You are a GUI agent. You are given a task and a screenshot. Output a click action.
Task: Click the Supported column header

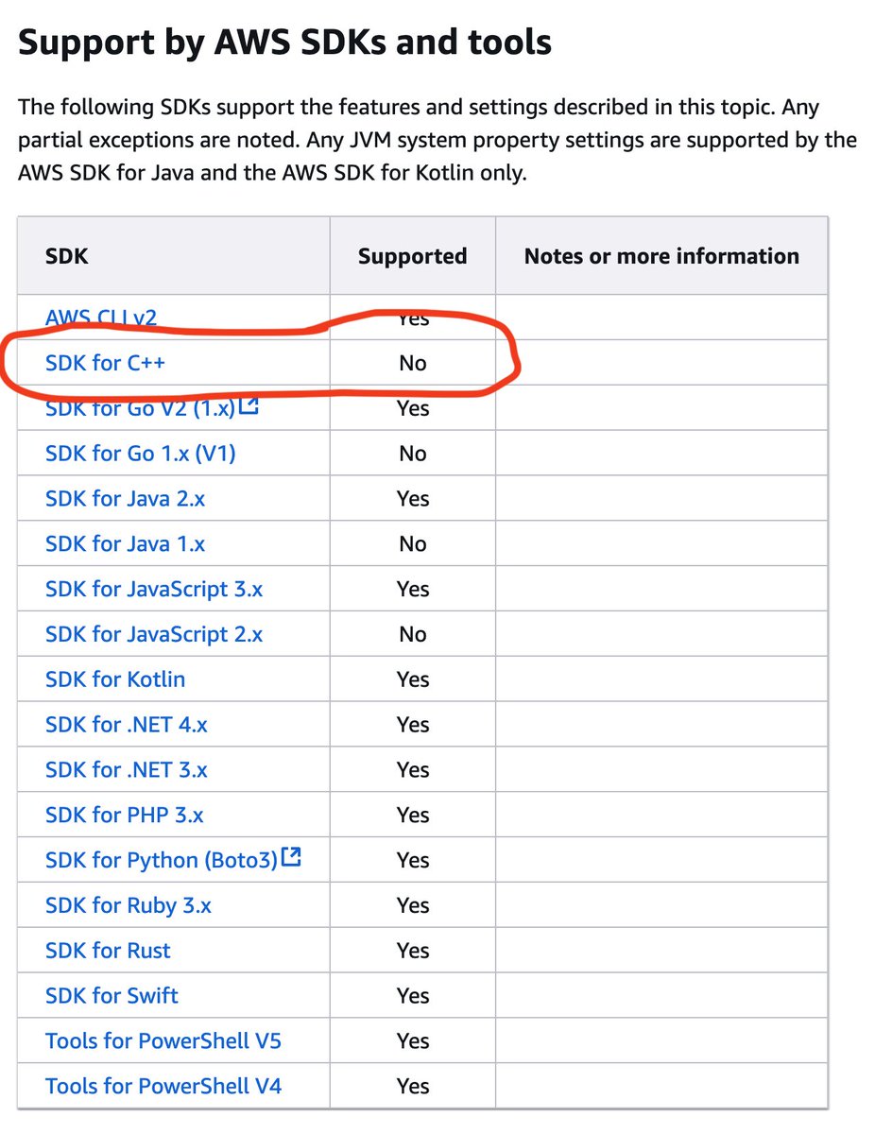coord(413,256)
